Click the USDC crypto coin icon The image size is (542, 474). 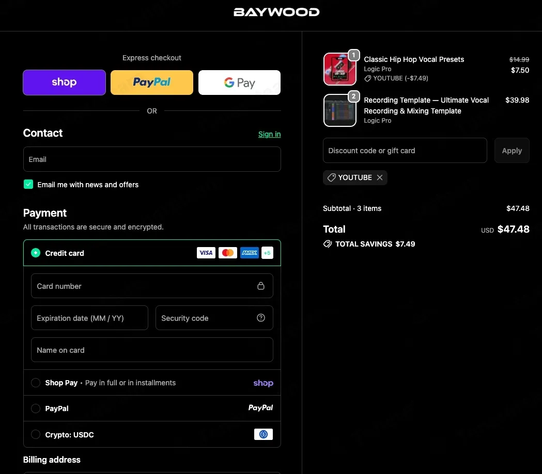point(264,434)
